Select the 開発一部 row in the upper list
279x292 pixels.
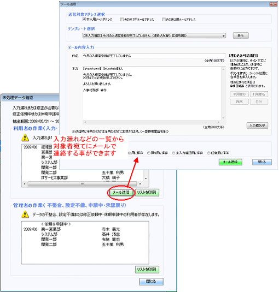49,168
